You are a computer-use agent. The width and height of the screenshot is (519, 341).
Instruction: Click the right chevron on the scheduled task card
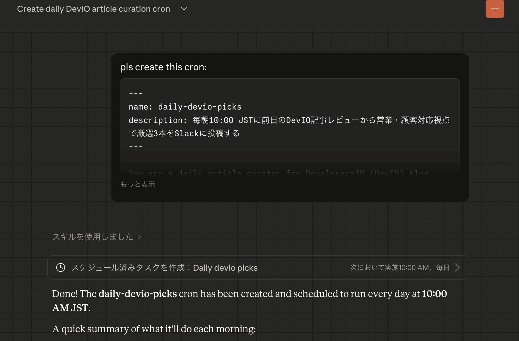[457, 267]
